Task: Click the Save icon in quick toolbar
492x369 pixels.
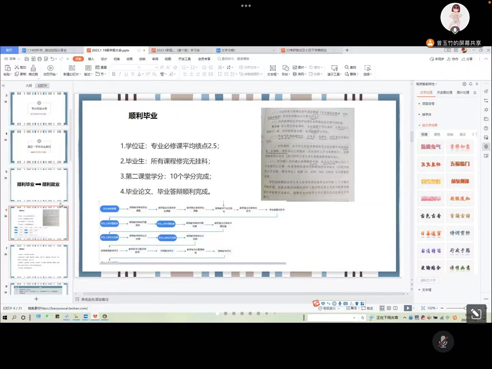Action: click(x=27, y=59)
